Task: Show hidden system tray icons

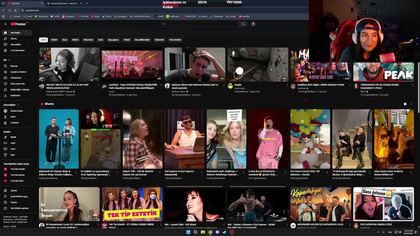Action: point(377,232)
